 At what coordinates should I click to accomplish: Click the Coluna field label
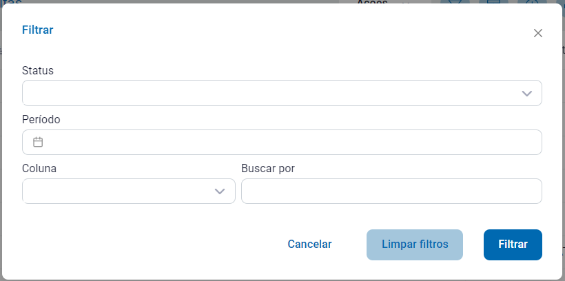pyautogui.click(x=39, y=168)
